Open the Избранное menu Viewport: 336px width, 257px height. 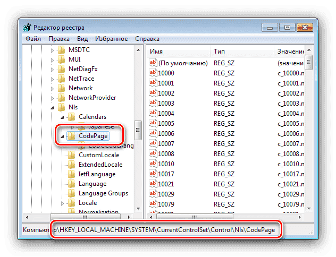(x=111, y=39)
